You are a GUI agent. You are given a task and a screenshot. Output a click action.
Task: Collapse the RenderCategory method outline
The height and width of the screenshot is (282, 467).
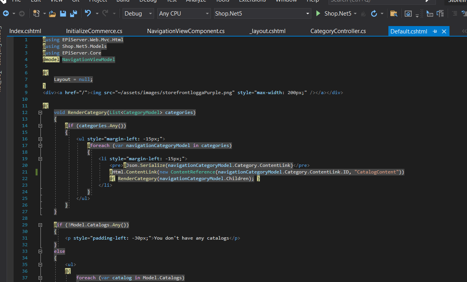coord(40,112)
